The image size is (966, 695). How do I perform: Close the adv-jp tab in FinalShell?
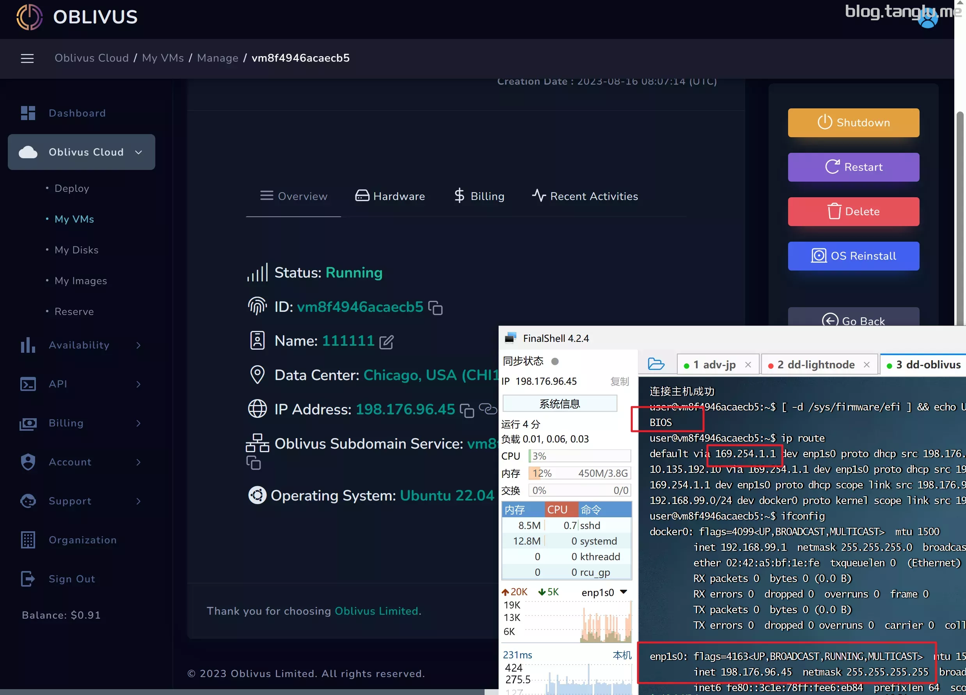point(748,365)
